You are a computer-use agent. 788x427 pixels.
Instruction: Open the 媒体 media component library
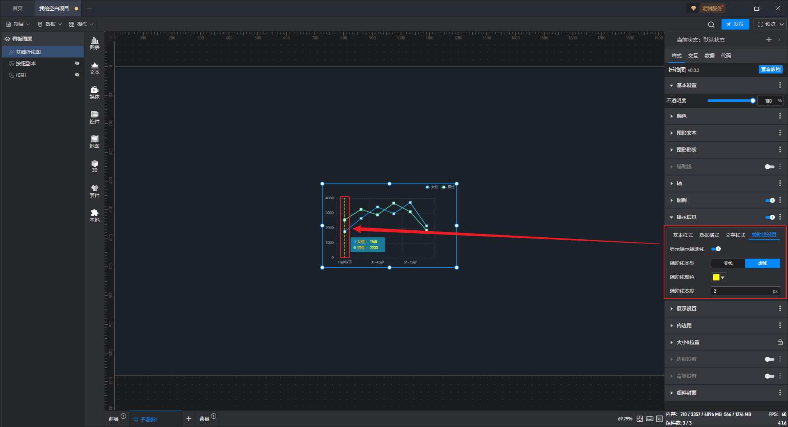tap(94, 92)
